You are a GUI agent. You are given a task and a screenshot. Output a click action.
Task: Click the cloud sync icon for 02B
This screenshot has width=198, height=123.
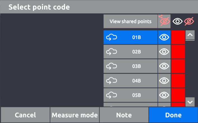click(x=112, y=52)
